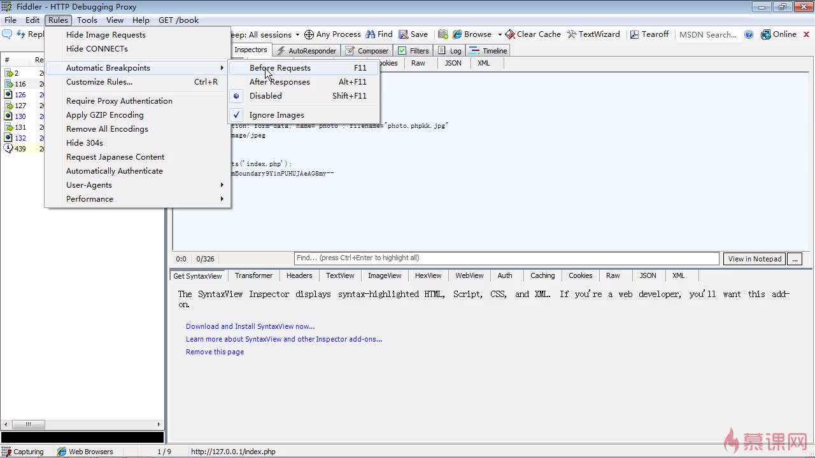Click Clear Cache toolbar button

pyautogui.click(x=533, y=34)
